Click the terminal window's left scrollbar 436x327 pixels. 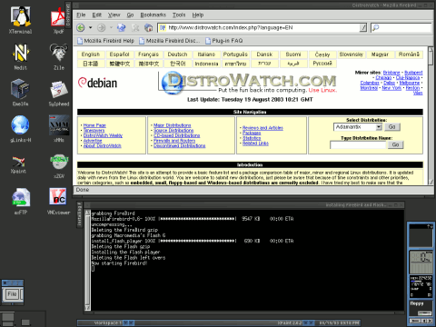pos(87,261)
